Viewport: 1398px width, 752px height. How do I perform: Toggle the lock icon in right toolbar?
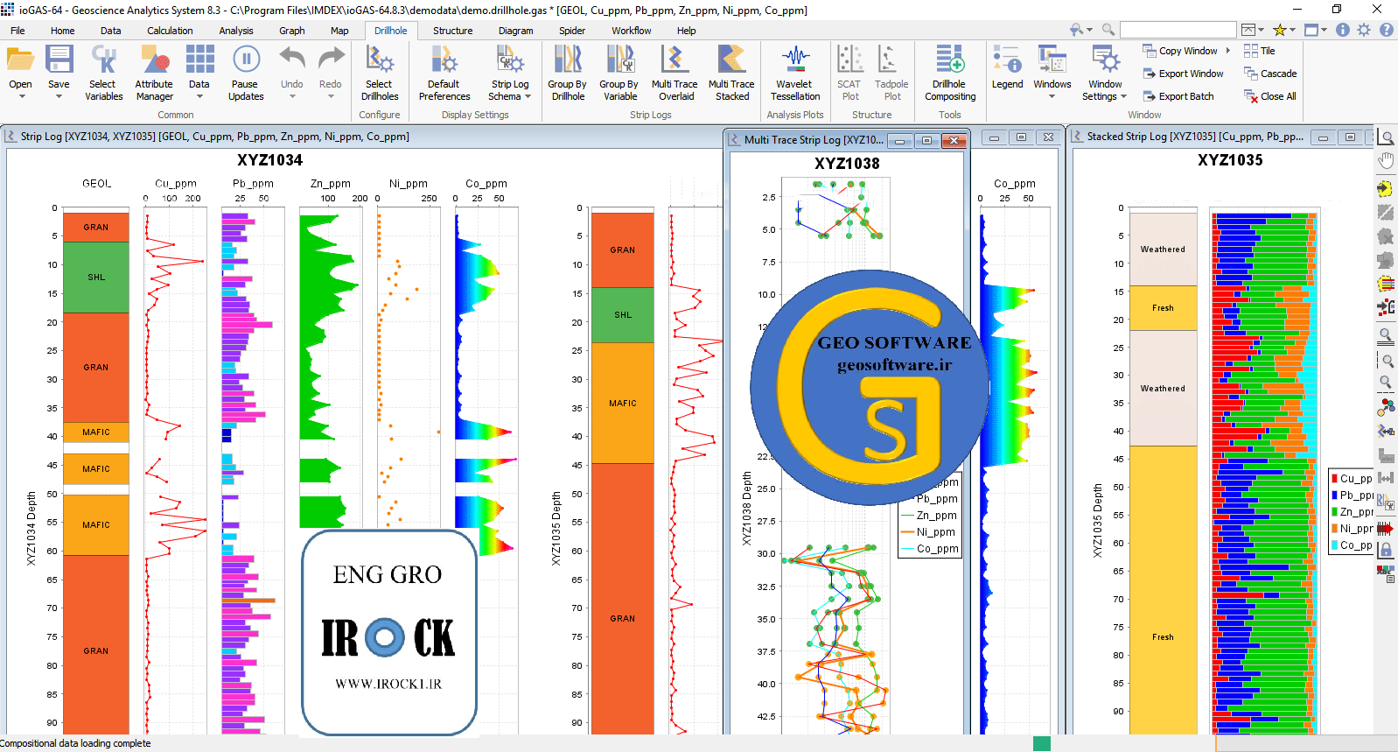pos(1386,550)
